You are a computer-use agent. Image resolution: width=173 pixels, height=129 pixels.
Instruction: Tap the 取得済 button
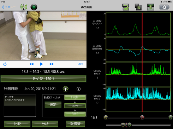pos(75,124)
